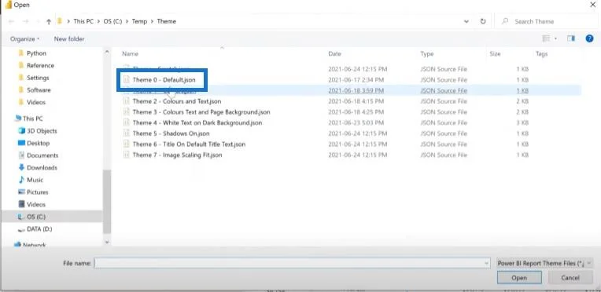Select Theme 6 - Title On Default Title Text.json

tap(189, 144)
